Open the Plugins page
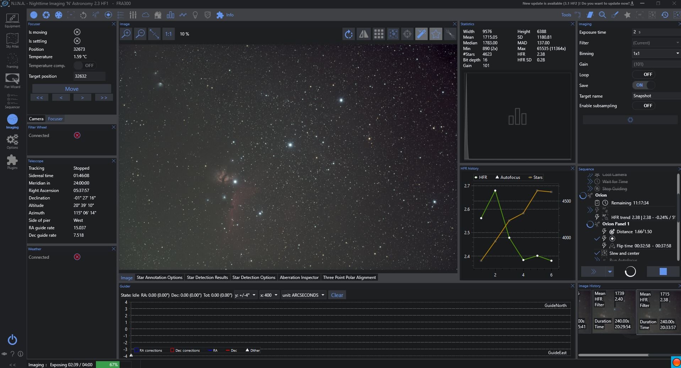Viewport: 681px width, 368px height. tap(12, 161)
